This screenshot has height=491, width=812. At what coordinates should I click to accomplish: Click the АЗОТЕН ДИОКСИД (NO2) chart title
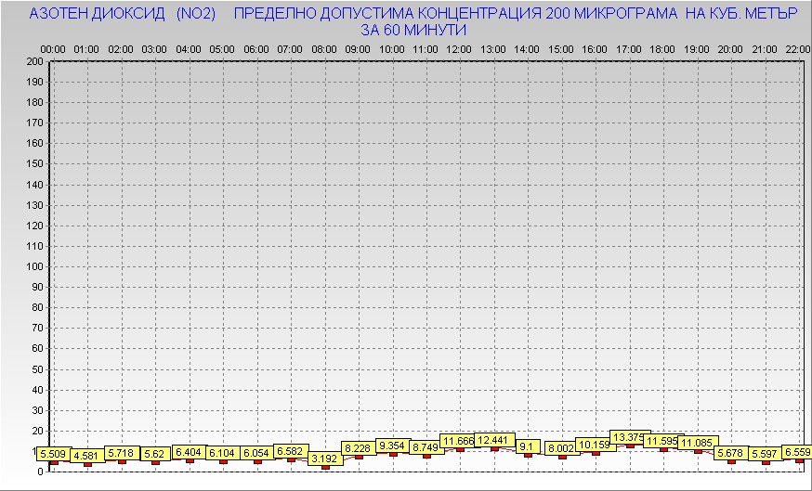tap(123, 14)
